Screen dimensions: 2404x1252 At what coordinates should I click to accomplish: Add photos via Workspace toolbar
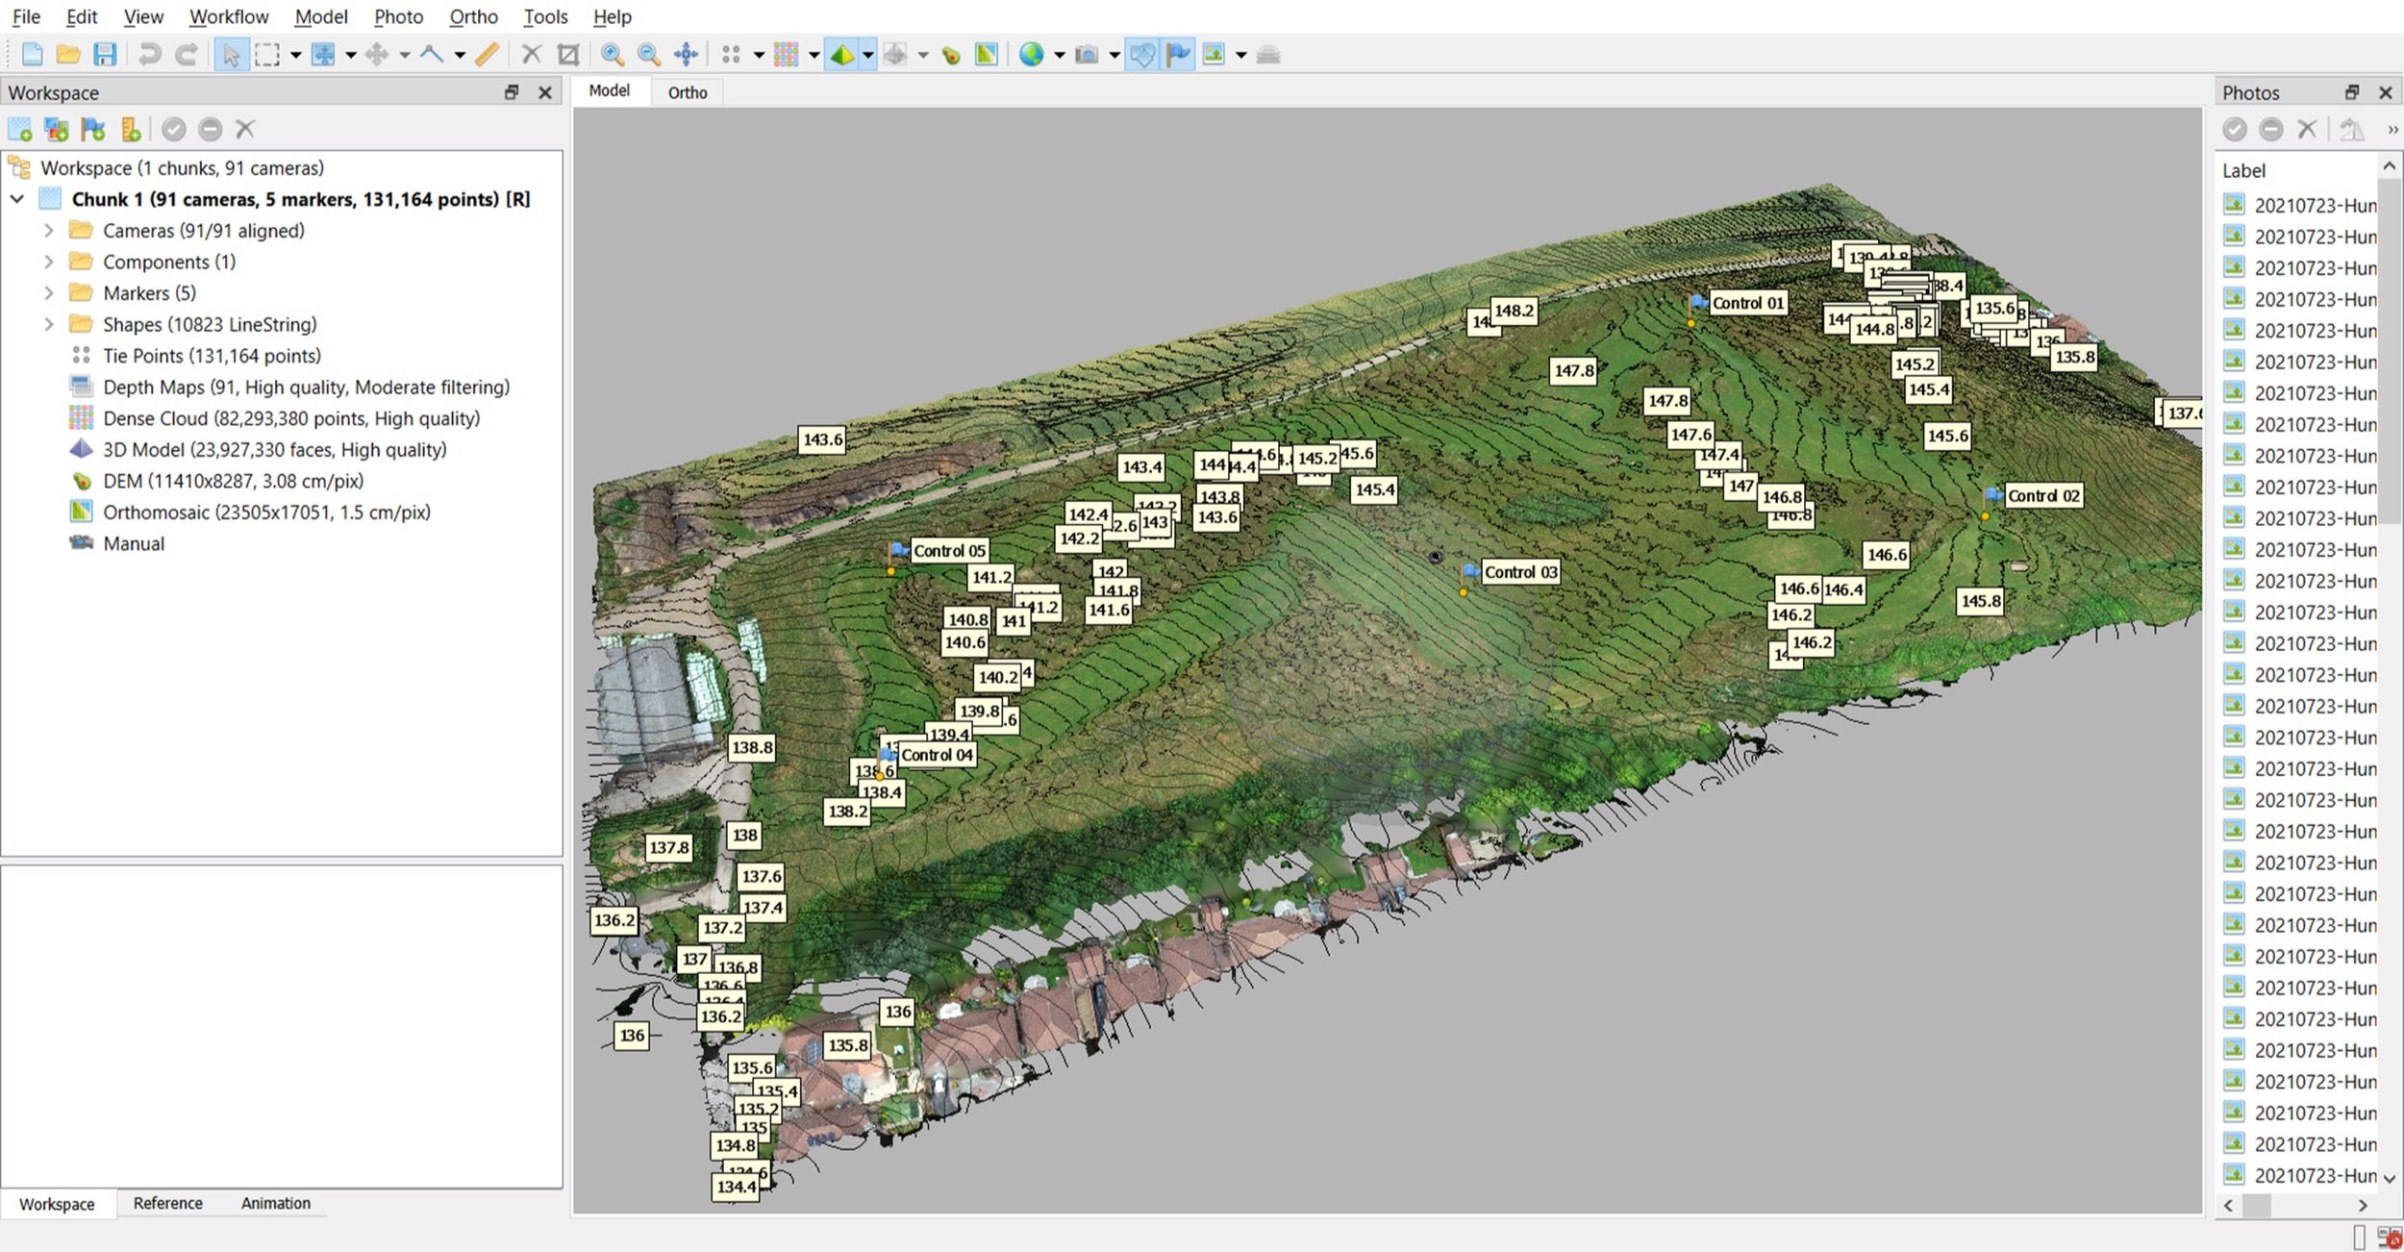click(57, 129)
